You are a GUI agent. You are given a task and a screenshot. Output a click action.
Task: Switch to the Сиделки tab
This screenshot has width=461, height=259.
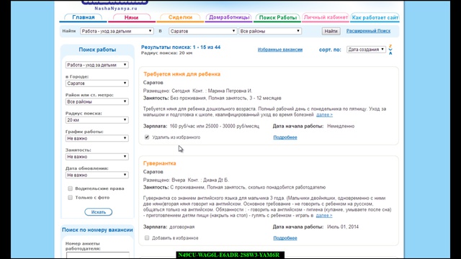pyautogui.click(x=180, y=17)
